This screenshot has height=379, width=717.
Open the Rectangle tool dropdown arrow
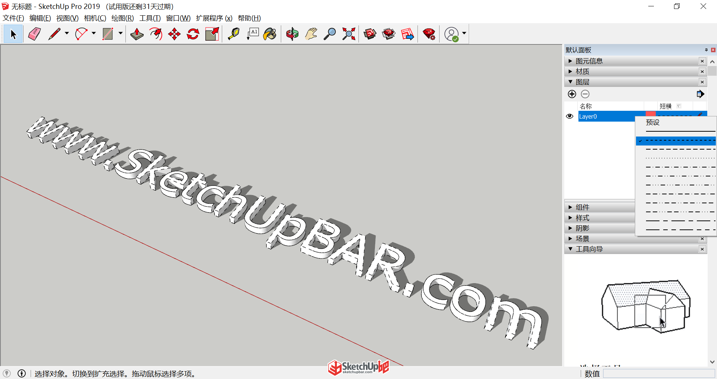coord(121,34)
